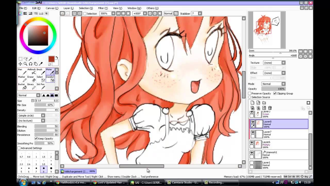Image resolution: width=330 pixels, height=186 pixels.
Task: Activate the hand pan tool
Action: coord(36,64)
